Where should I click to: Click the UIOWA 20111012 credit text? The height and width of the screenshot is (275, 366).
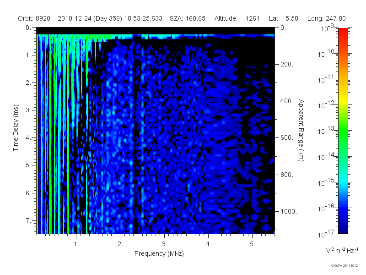[x=344, y=266]
